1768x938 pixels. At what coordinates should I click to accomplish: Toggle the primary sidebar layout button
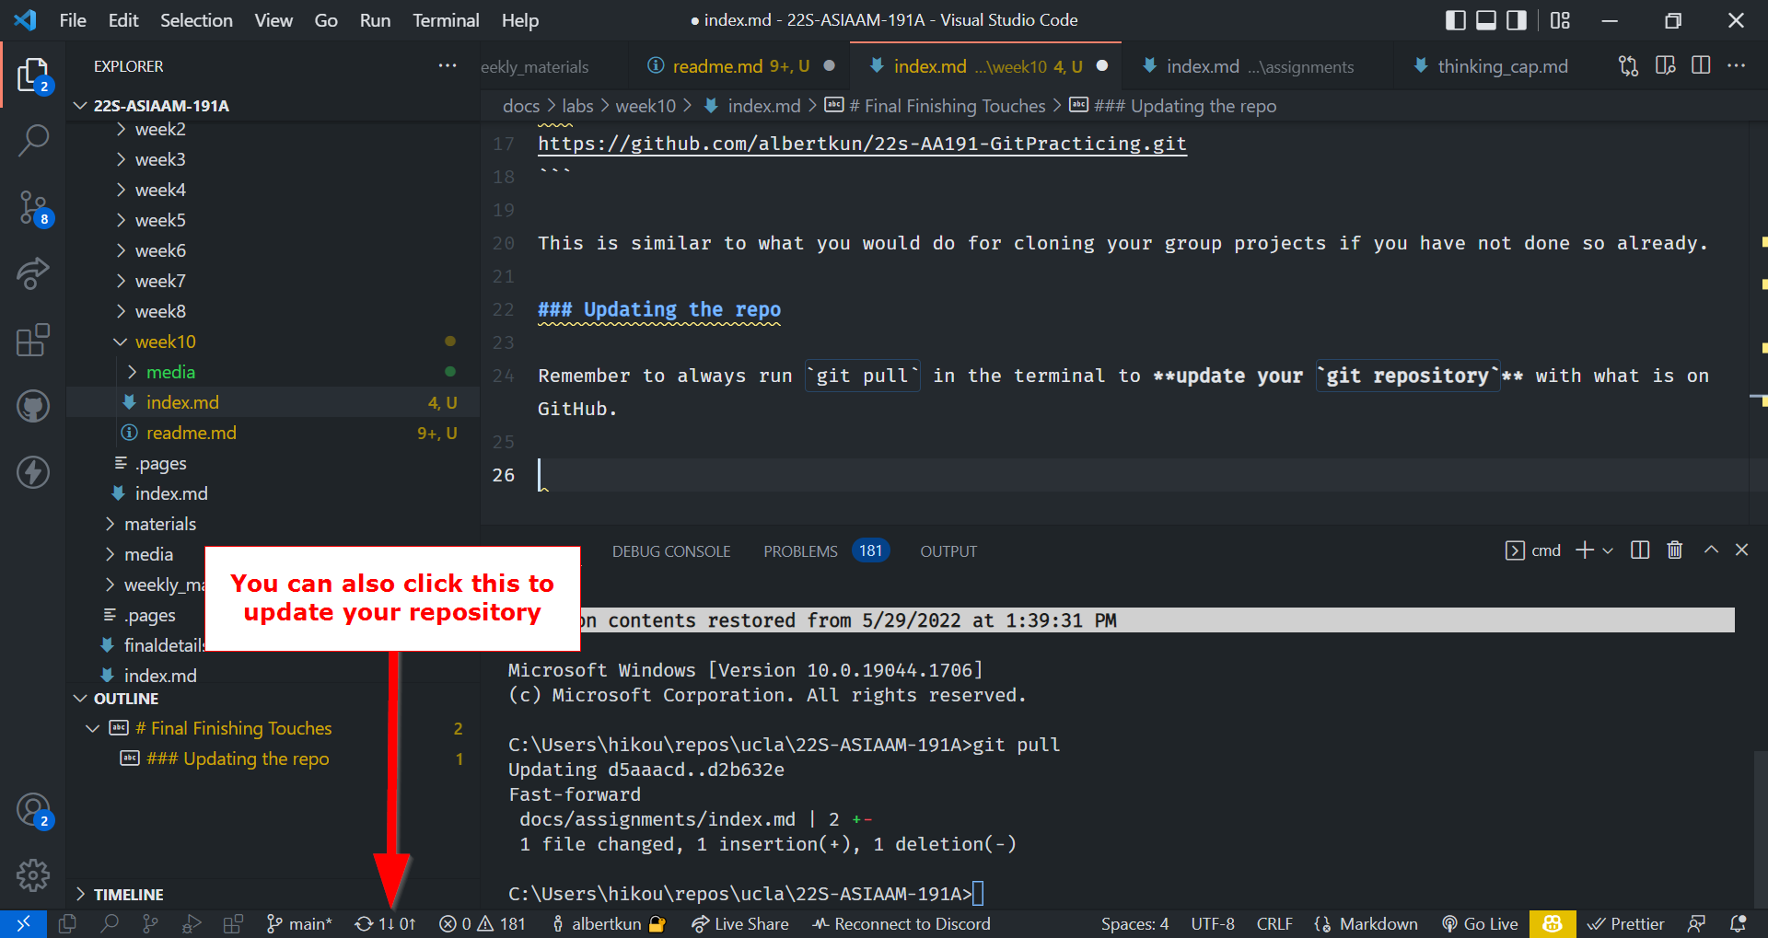1455,20
